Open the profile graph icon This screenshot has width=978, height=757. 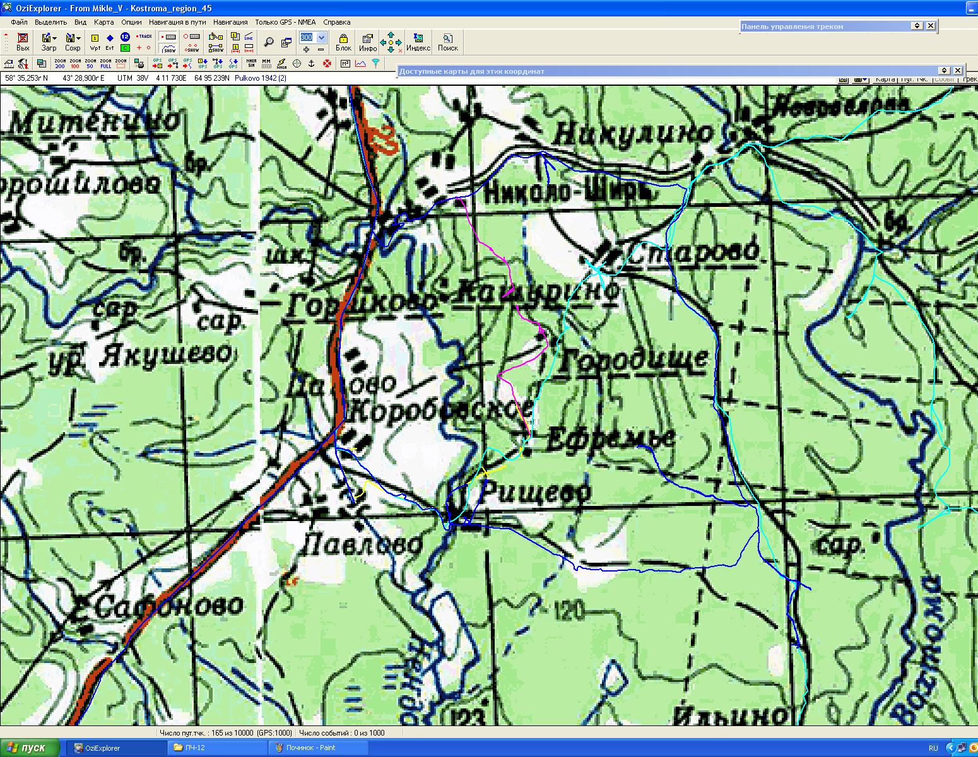[x=360, y=63]
